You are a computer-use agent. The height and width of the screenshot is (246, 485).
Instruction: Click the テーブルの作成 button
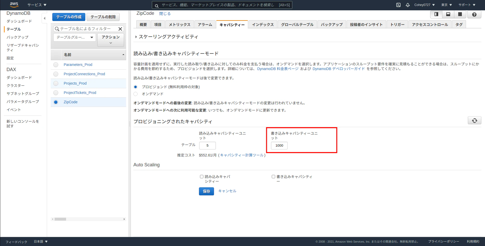(x=69, y=17)
